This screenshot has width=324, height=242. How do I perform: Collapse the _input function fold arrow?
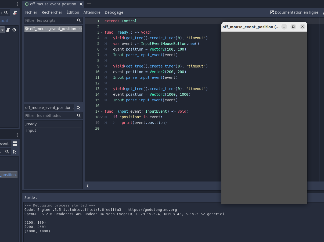pos(101,111)
